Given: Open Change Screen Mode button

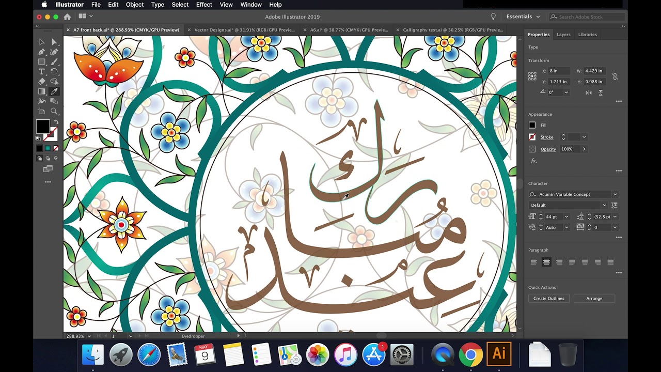Looking at the screenshot, I should [48, 168].
